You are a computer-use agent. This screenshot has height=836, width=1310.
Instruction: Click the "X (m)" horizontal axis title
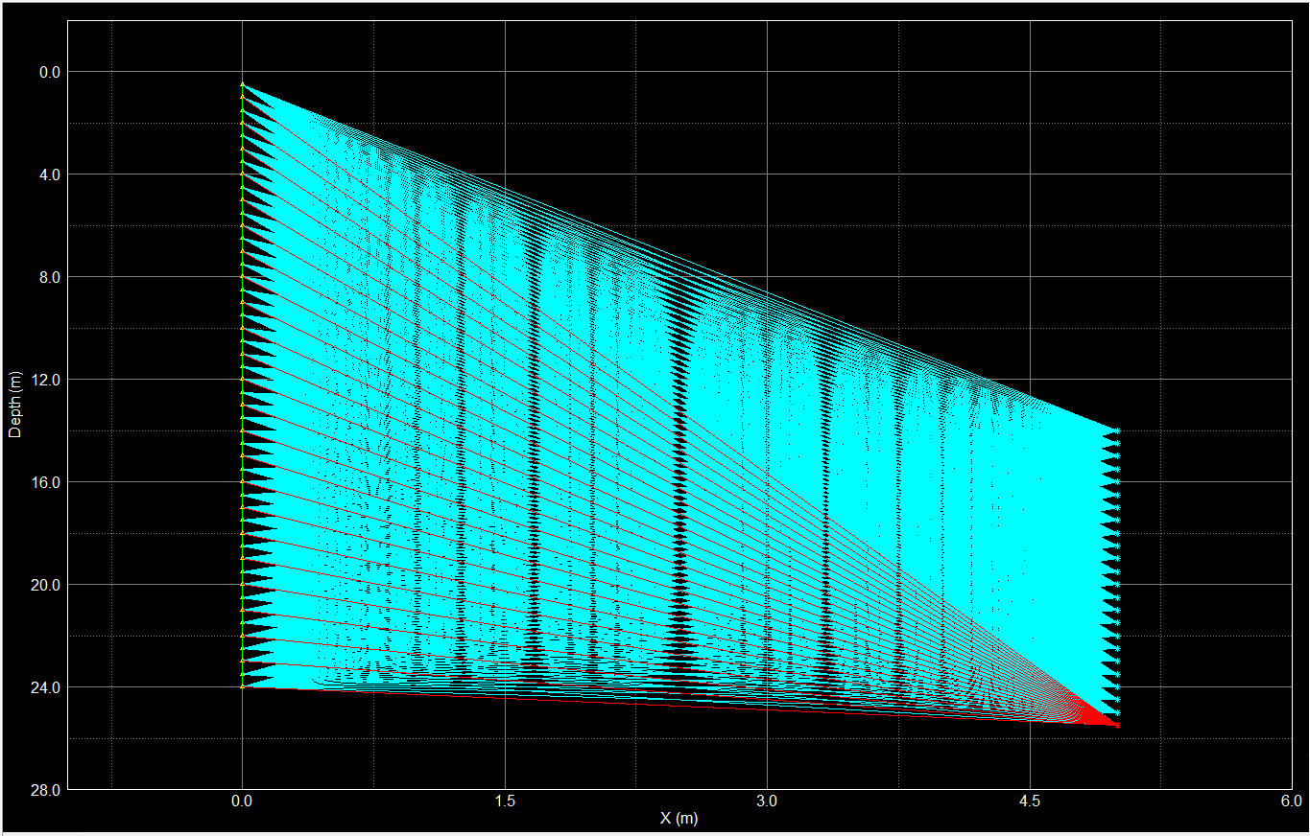[678, 818]
